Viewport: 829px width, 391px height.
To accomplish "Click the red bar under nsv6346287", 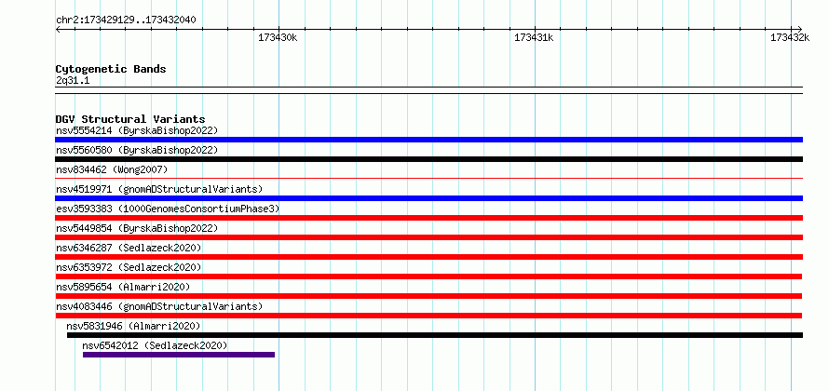I will [428, 257].
